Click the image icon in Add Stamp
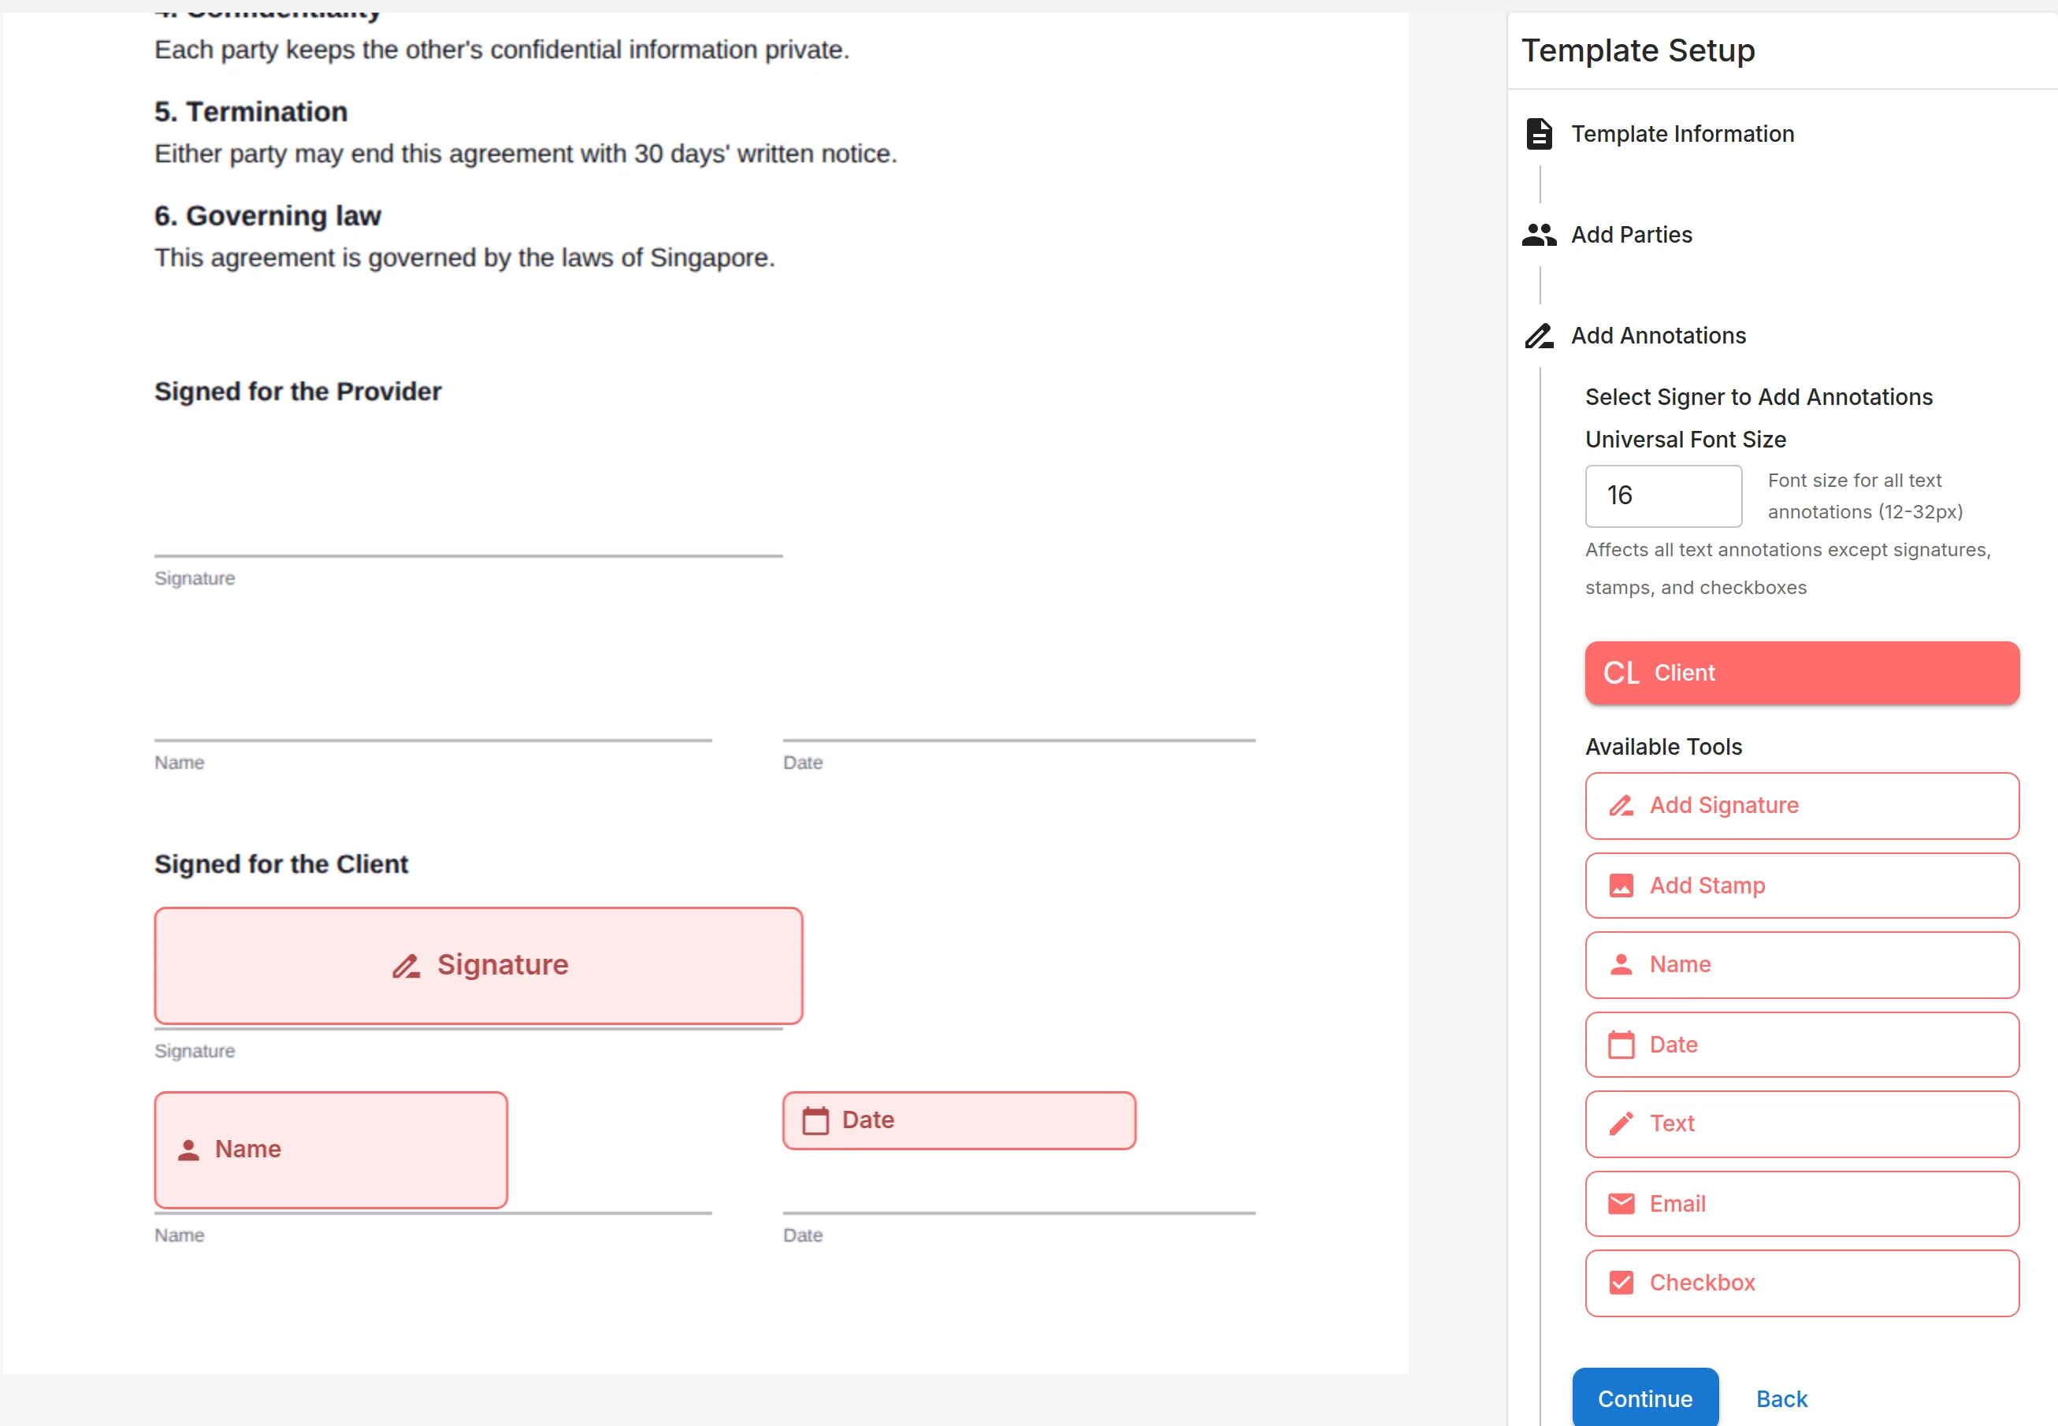Image resolution: width=2058 pixels, height=1426 pixels. tap(1621, 886)
